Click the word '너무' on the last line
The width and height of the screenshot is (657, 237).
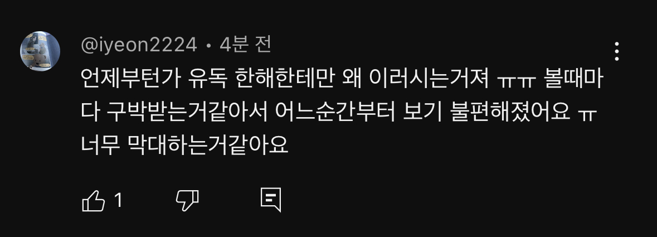[101, 145]
